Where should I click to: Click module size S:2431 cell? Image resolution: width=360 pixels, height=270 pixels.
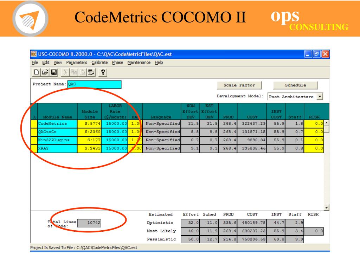point(89,148)
